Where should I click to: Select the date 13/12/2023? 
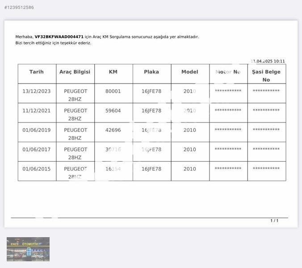click(36, 91)
